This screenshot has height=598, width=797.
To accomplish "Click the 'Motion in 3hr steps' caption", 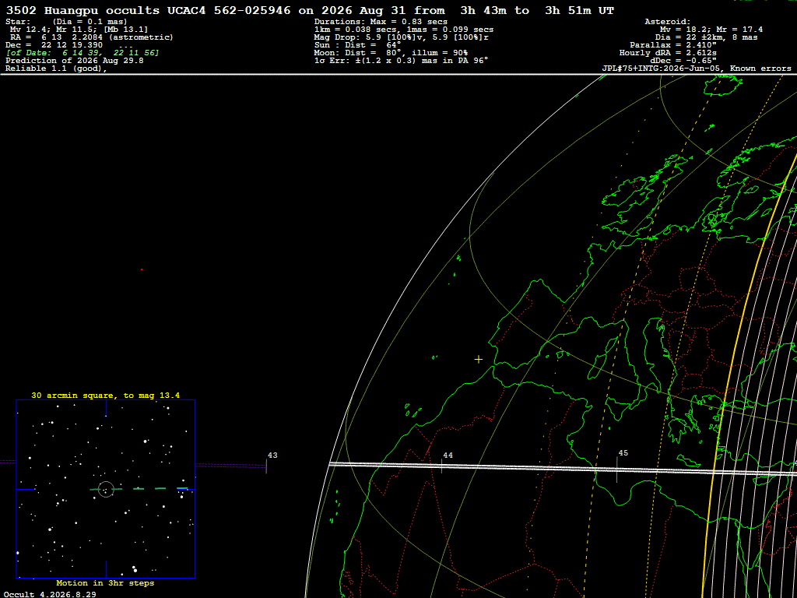I will 105,582.
